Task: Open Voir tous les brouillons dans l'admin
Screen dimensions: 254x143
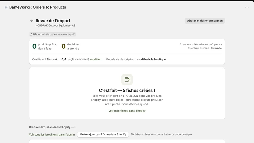Action: 52,134
